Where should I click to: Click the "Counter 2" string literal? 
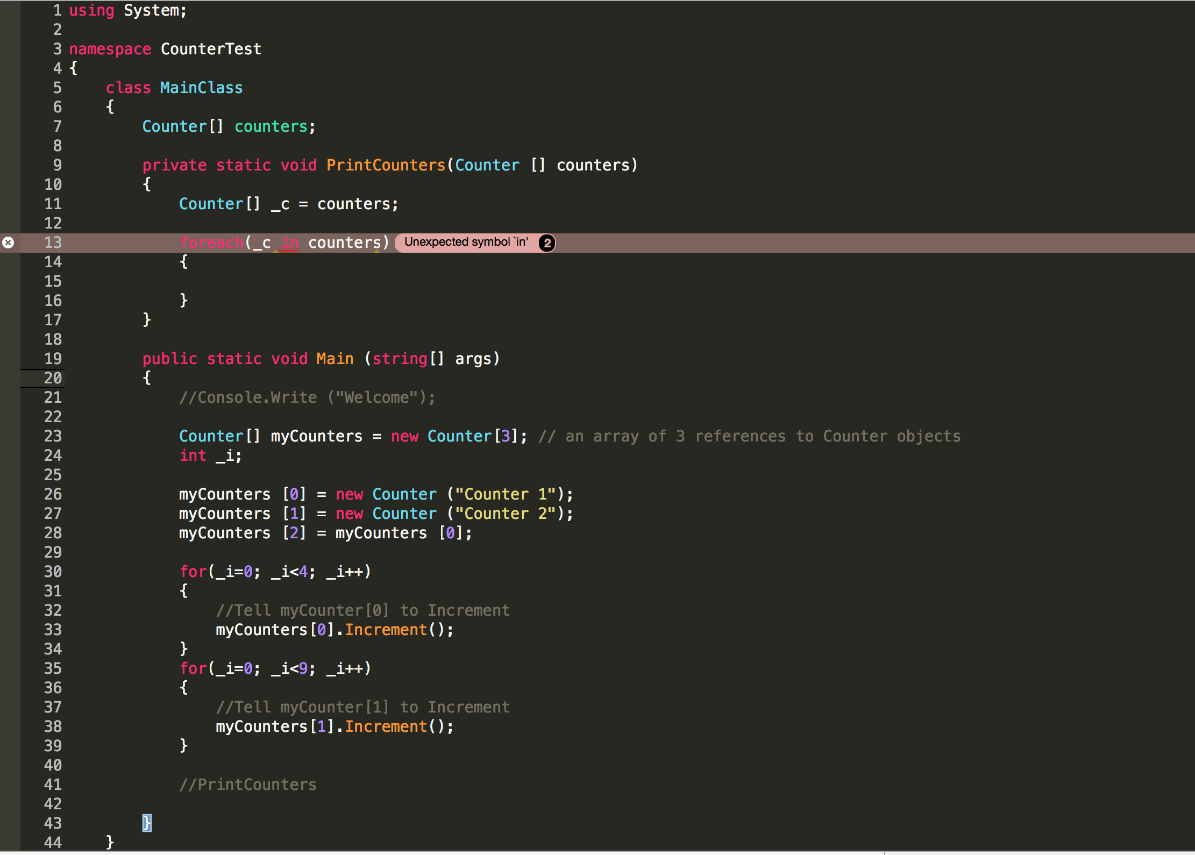[x=506, y=514]
